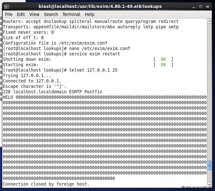Click the 'Connection closed by foreign host' line
215x191 pixels.
pos(46,184)
